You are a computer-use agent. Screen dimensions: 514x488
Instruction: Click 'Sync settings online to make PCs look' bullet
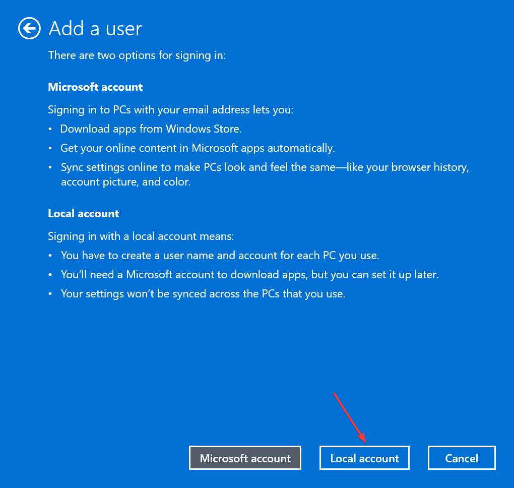[265, 174]
